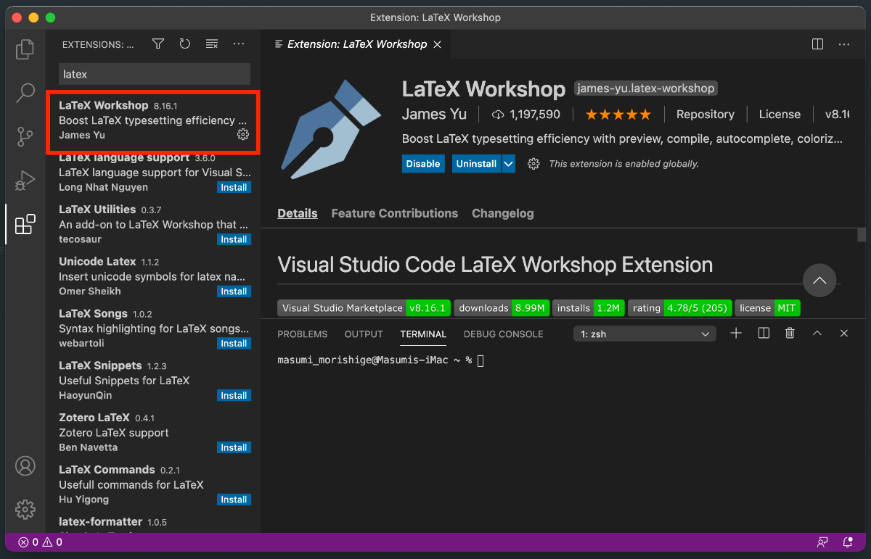871x559 pixels.
Task: Disable the LaTeX Workshop extension
Action: (423, 164)
